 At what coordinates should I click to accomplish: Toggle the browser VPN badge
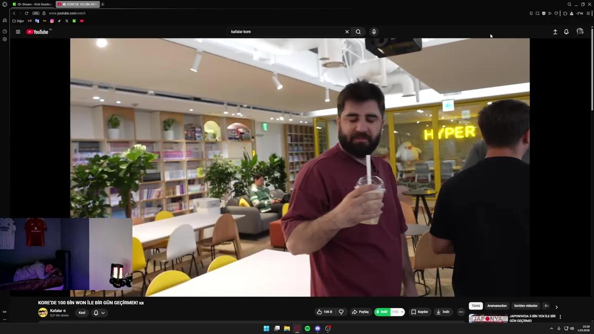[x=36, y=13]
